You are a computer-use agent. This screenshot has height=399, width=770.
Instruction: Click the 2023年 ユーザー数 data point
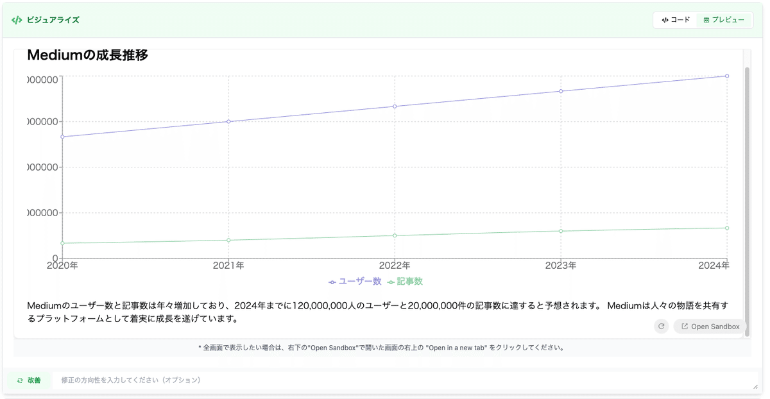coord(561,91)
